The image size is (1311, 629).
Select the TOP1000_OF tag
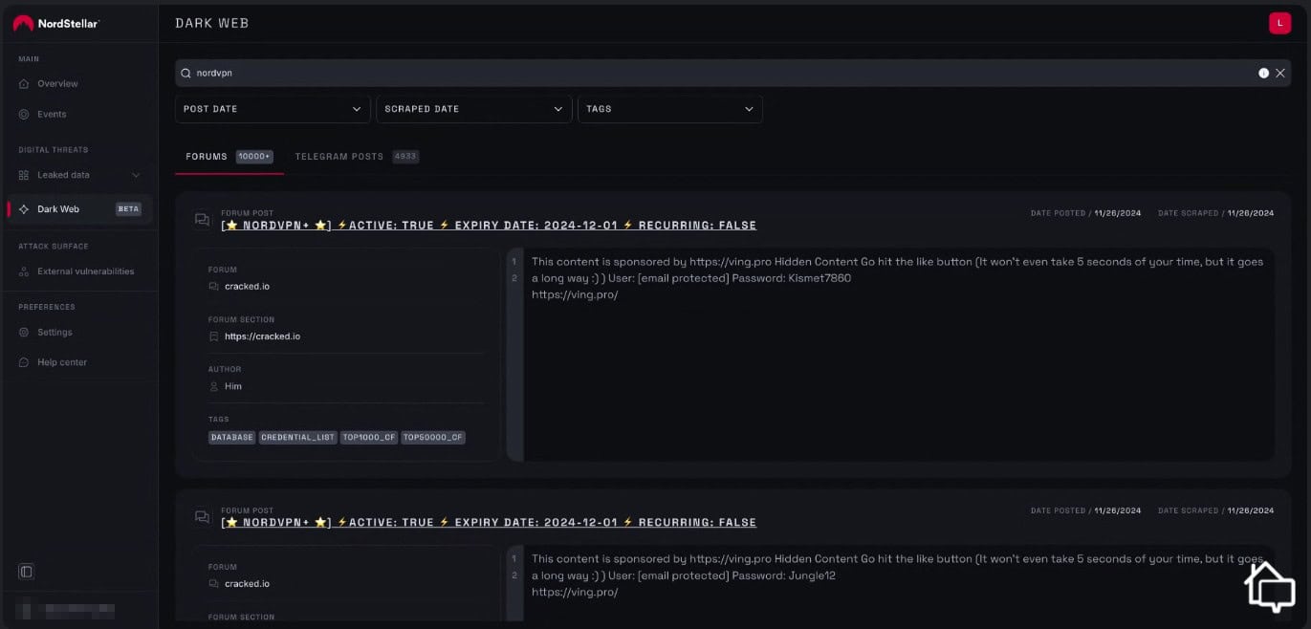[x=369, y=438]
